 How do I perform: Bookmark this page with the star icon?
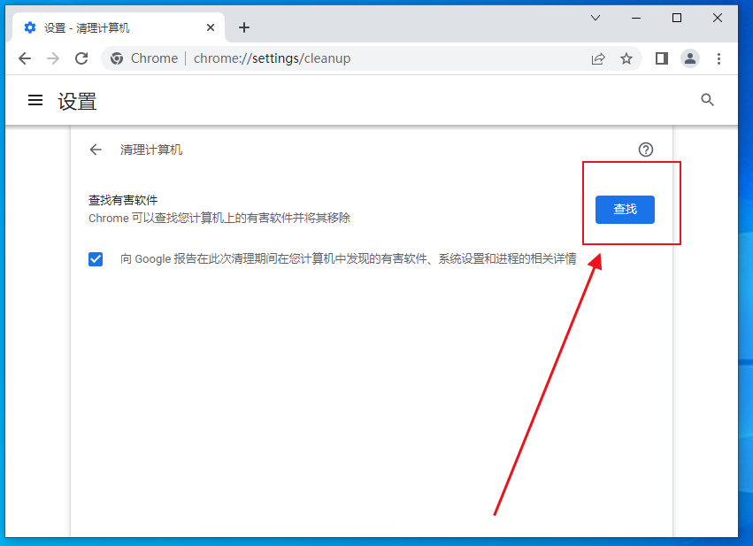pos(626,58)
